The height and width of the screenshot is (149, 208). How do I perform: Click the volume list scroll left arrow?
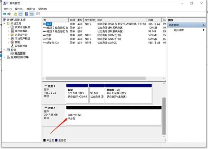pos(44,78)
